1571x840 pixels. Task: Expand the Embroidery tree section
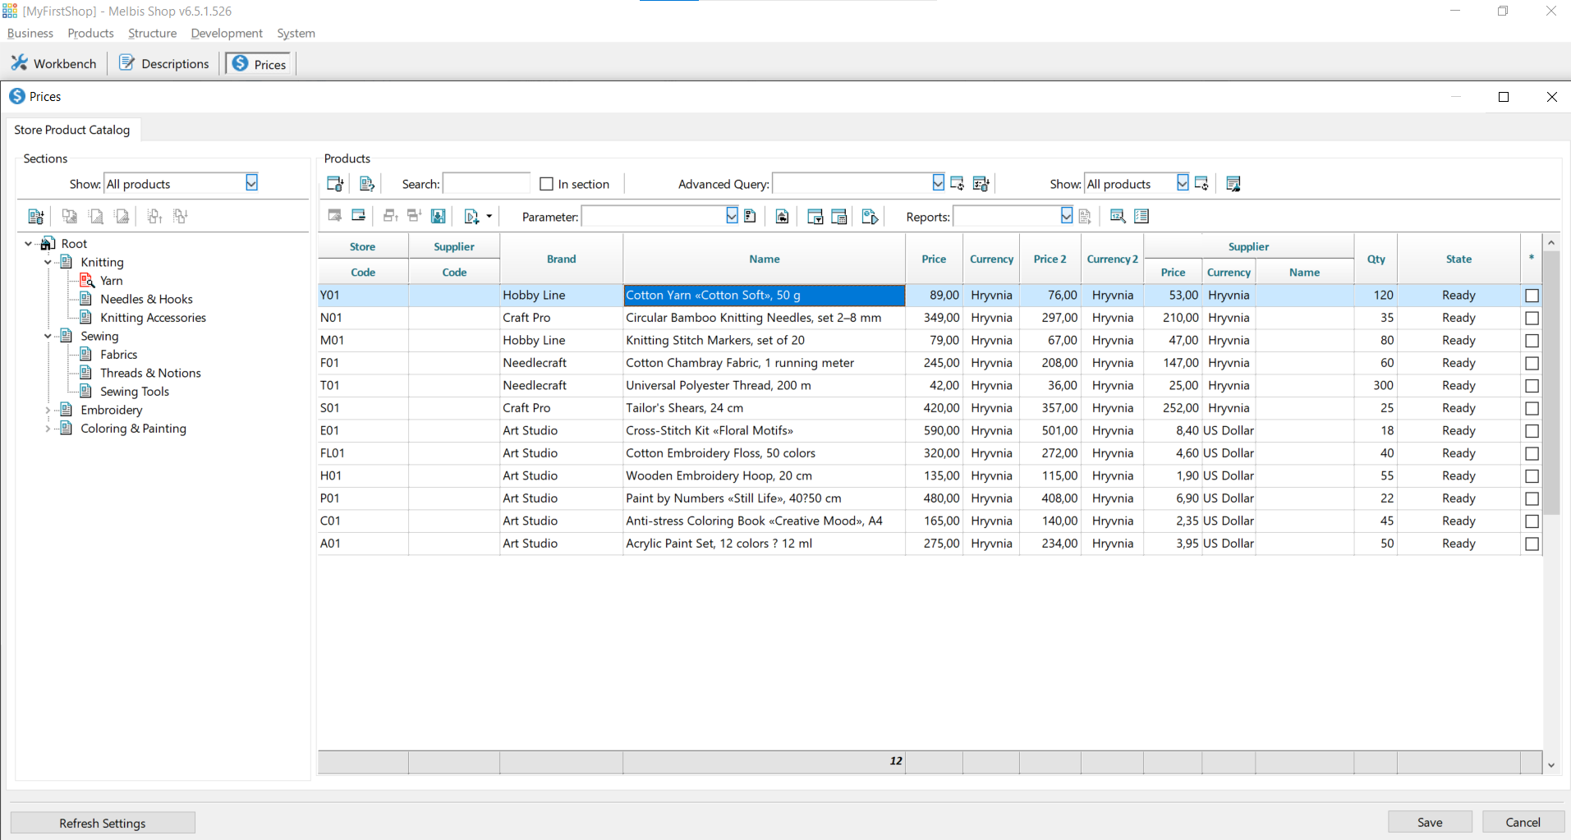tap(48, 410)
